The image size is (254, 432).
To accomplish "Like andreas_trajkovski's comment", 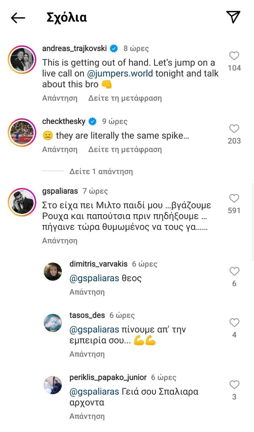I will click(x=234, y=56).
